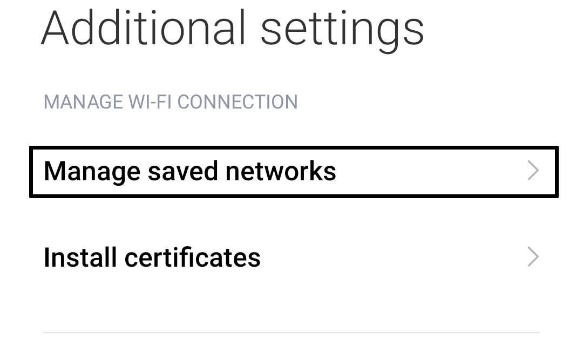Click the Additional settings page title
Viewport: 583px width, 339px height.
point(232,28)
